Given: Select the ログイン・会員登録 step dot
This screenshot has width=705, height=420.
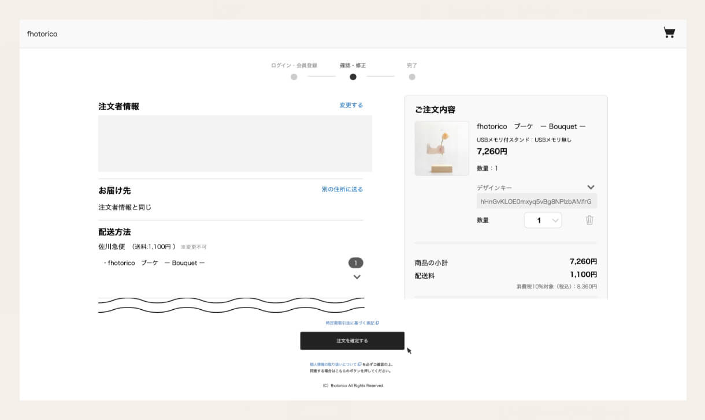Looking at the screenshot, I should pyautogui.click(x=294, y=77).
